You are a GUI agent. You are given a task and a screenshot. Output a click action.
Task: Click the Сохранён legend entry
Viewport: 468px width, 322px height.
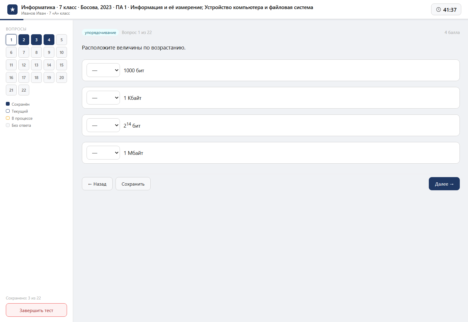pyautogui.click(x=18, y=104)
